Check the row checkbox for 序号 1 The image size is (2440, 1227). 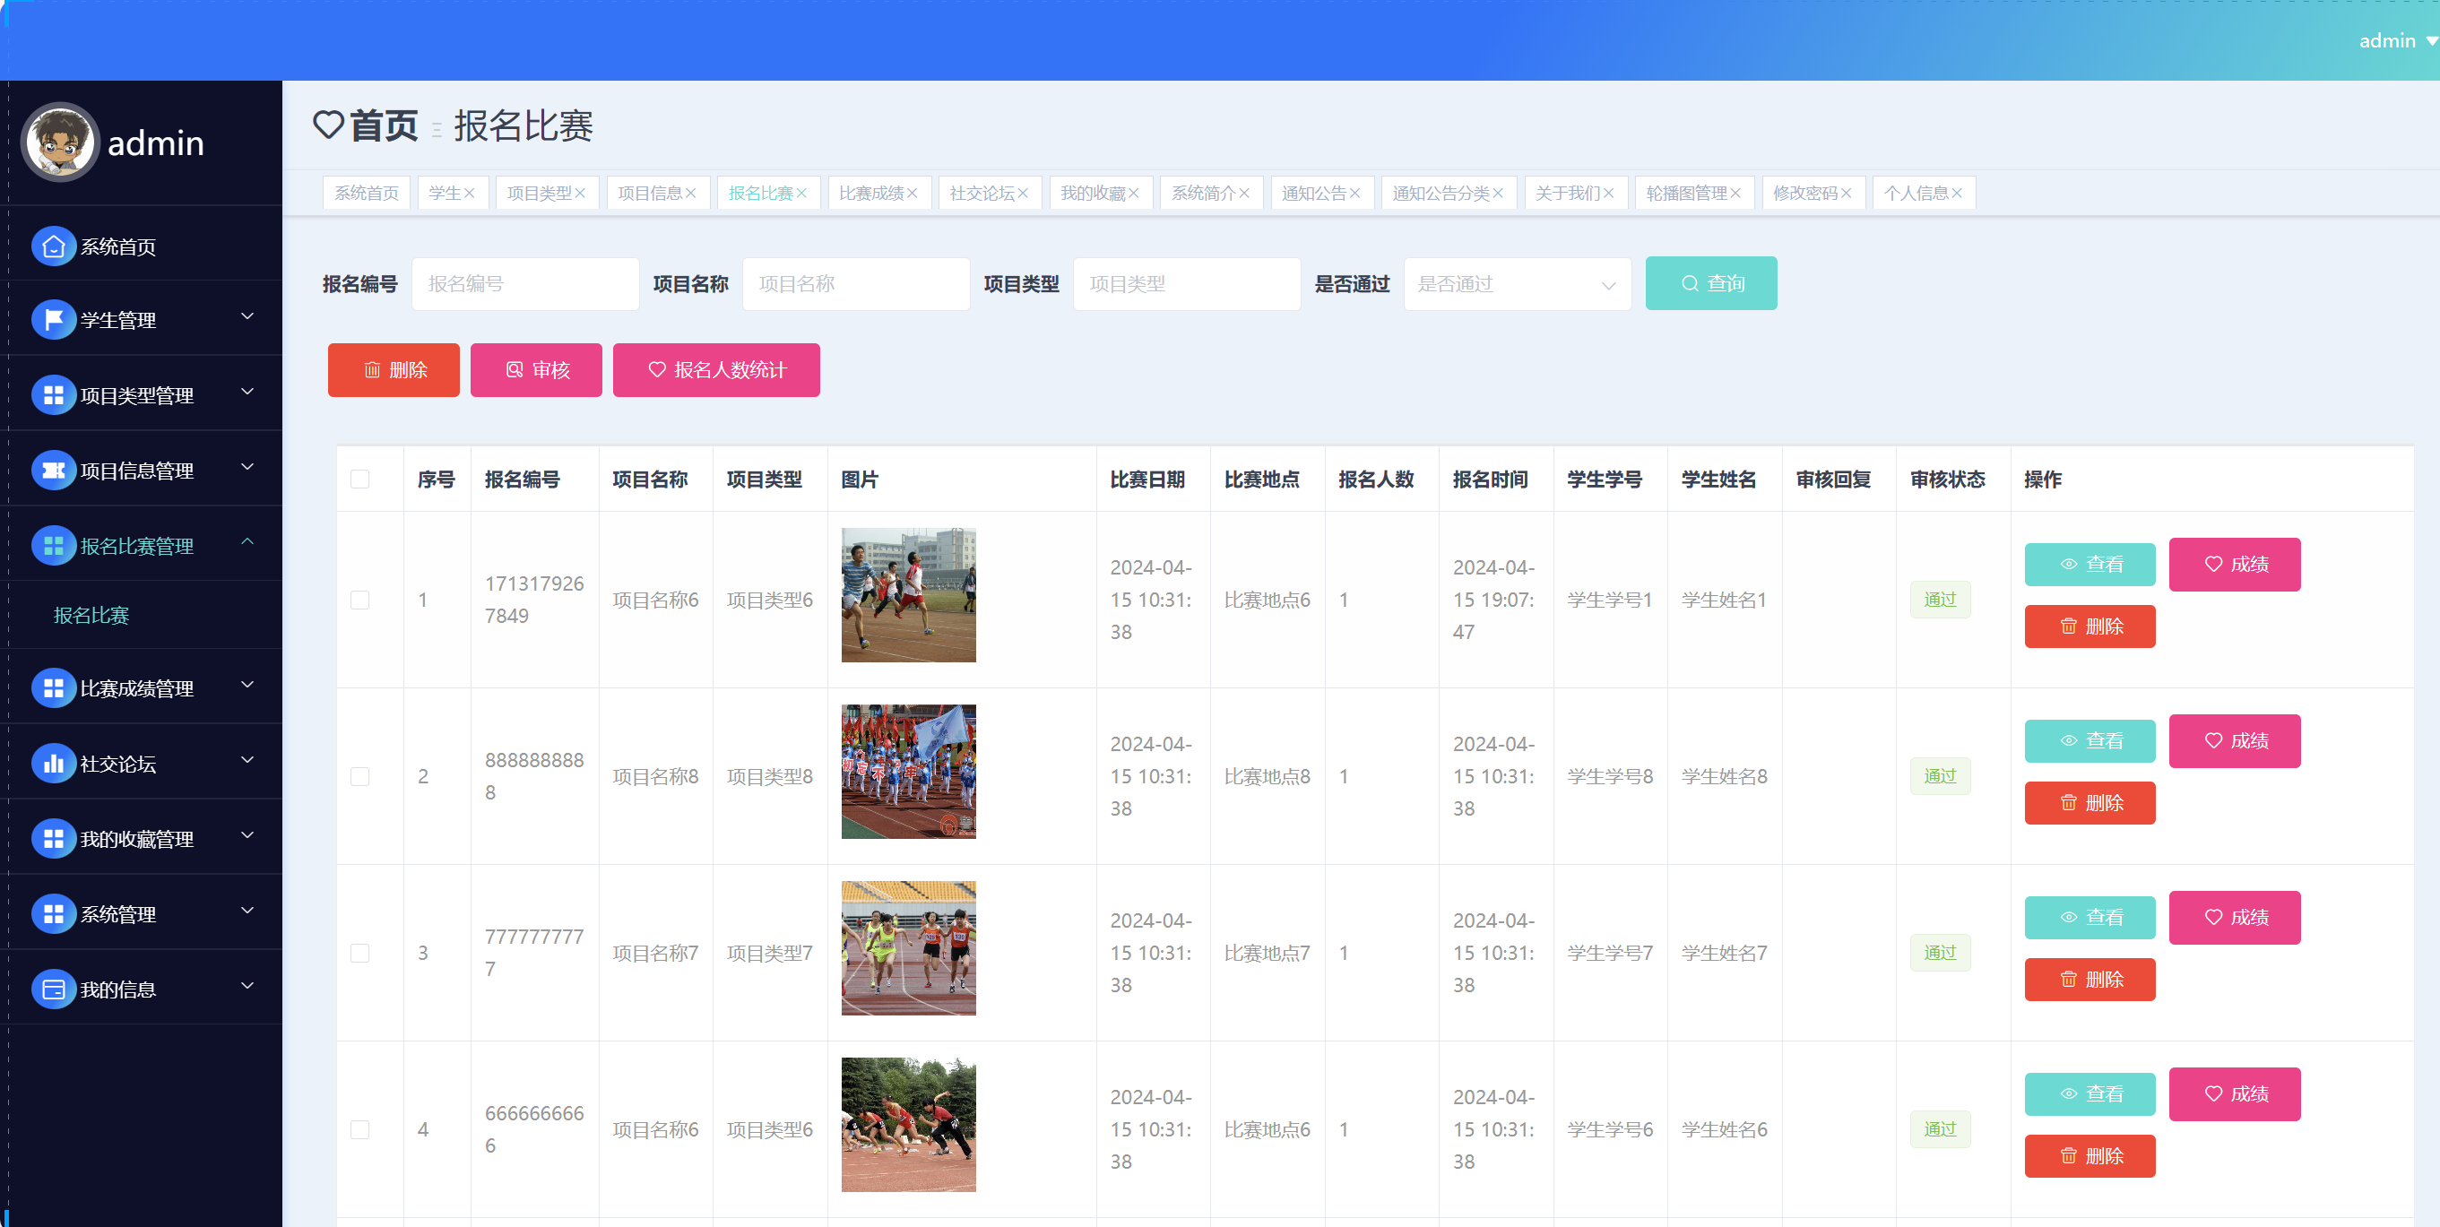360,601
